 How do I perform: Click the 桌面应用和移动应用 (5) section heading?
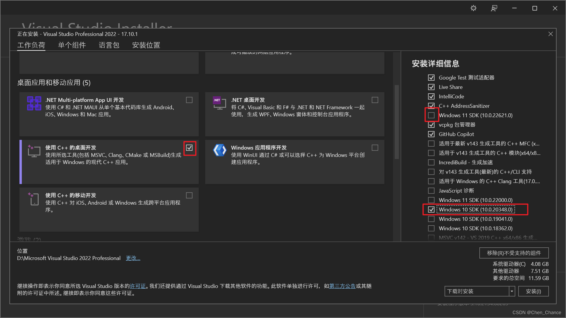54,83
